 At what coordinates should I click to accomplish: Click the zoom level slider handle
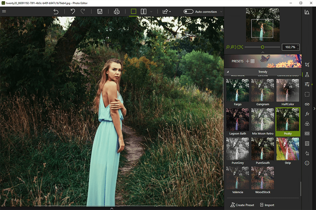(262, 47)
